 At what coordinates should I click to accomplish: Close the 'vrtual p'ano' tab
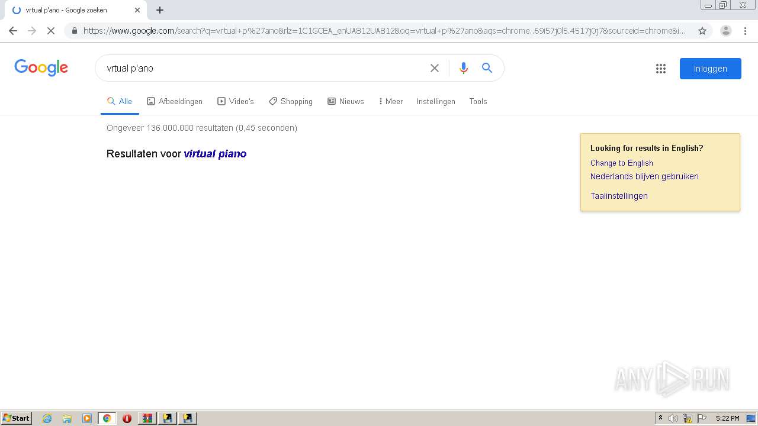[137, 10]
